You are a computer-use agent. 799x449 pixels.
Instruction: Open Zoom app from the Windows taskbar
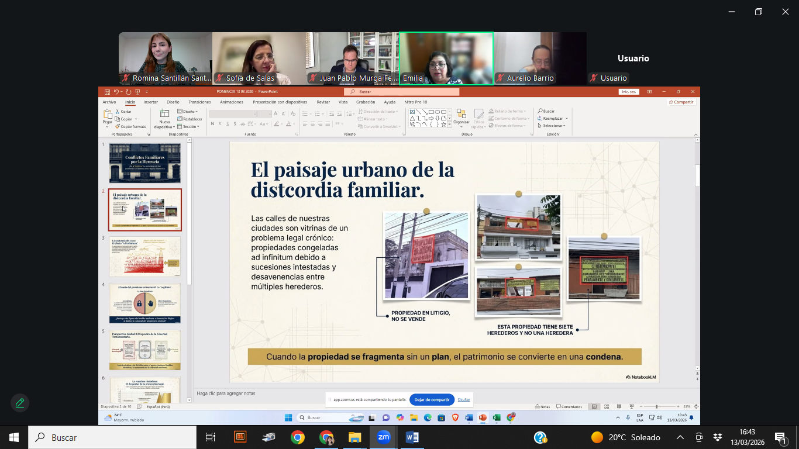[x=384, y=437]
